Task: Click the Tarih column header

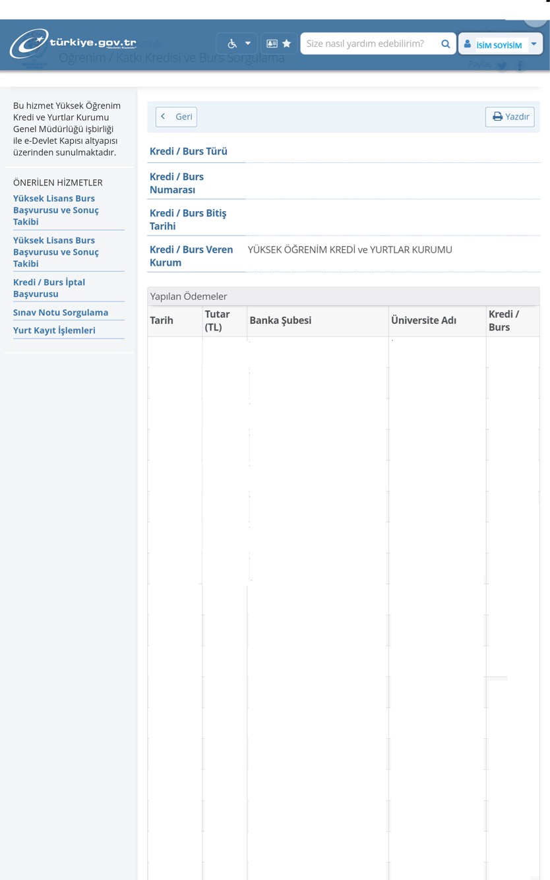Action: pyautogui.click(x=162, y=320)
